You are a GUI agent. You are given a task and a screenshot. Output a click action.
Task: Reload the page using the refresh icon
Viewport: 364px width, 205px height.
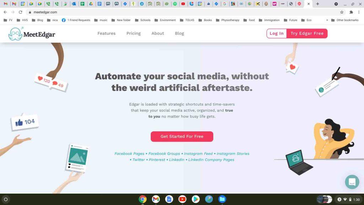(20, 12)
